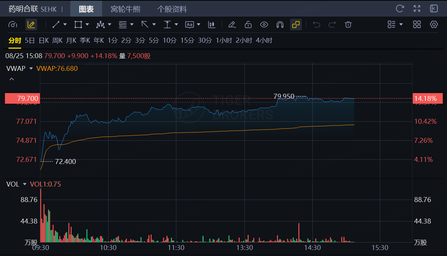Expand list layout dropdown arrow
Image resolution: width=447 pixels, height=256 pixels.
(401, 24)
